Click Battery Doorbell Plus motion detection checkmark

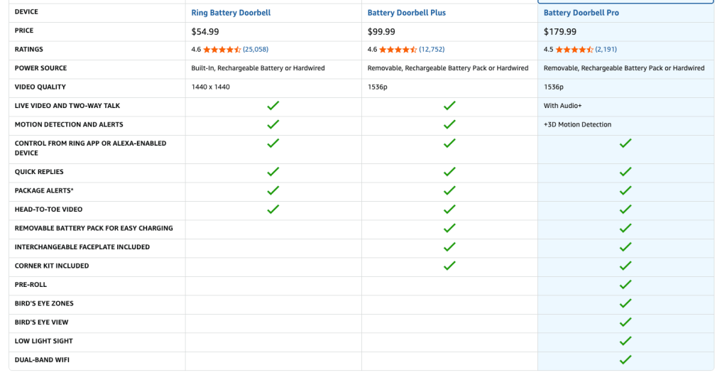[x=449, y=124]
